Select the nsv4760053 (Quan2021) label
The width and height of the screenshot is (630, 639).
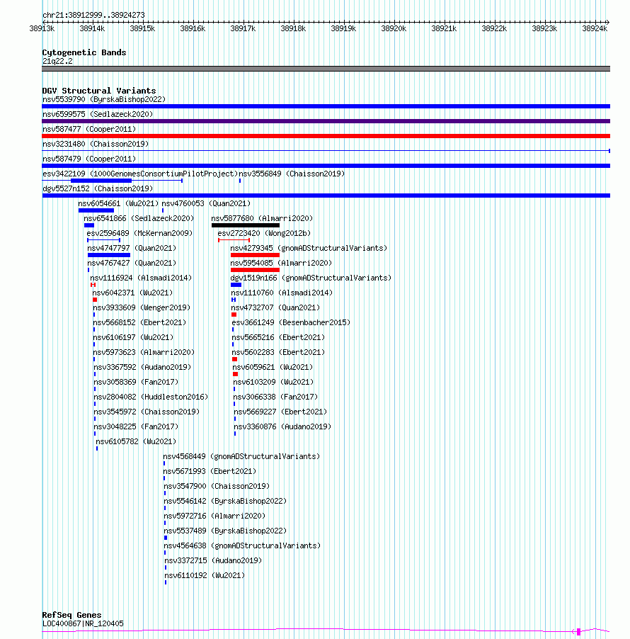coord(206,203)
